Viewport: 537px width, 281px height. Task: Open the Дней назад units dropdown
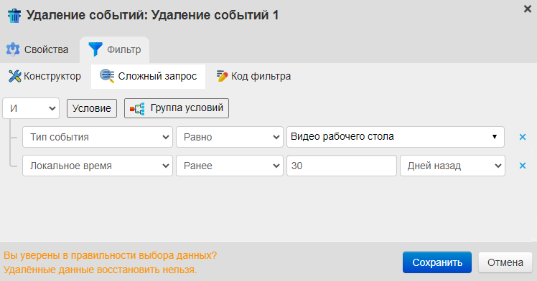[452, 166]
